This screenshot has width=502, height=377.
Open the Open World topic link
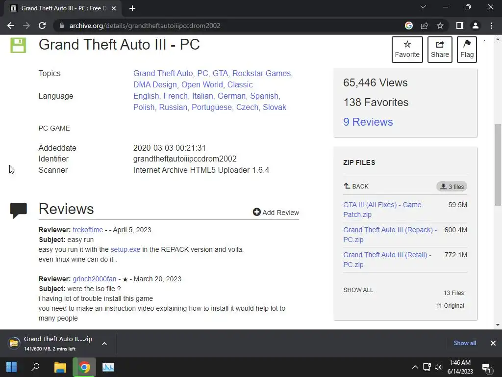click(202, 84)
